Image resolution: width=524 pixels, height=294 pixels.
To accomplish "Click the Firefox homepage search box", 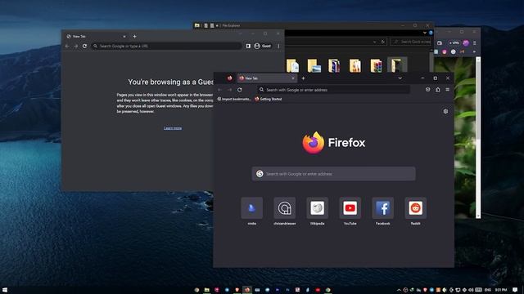I will tap(333, 174).
